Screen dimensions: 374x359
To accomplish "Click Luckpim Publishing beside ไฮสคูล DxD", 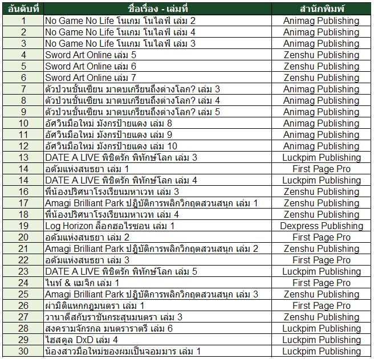I will tap(322, 340).
